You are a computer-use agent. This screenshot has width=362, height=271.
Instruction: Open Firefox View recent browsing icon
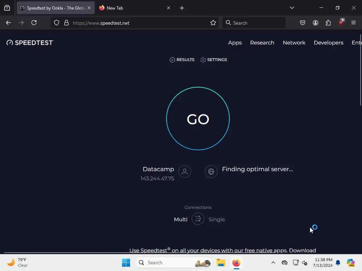[7, 8]
